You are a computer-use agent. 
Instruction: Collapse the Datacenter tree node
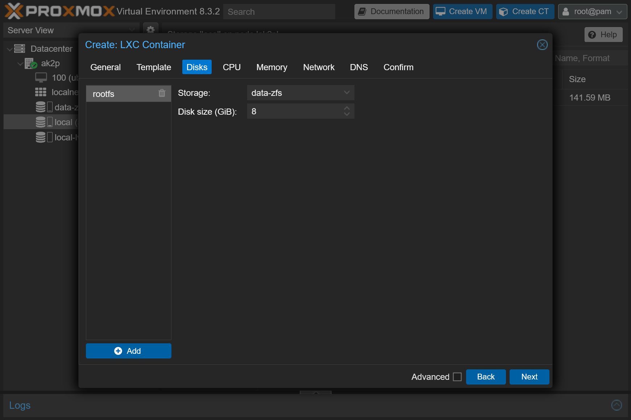click(10, 49)
